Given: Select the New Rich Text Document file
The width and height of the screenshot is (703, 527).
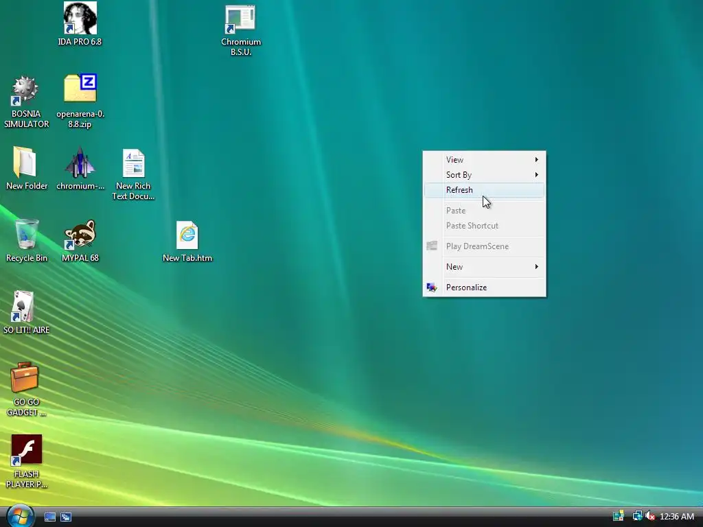Looking at the screenshot, I should click(x=133, y=174).
